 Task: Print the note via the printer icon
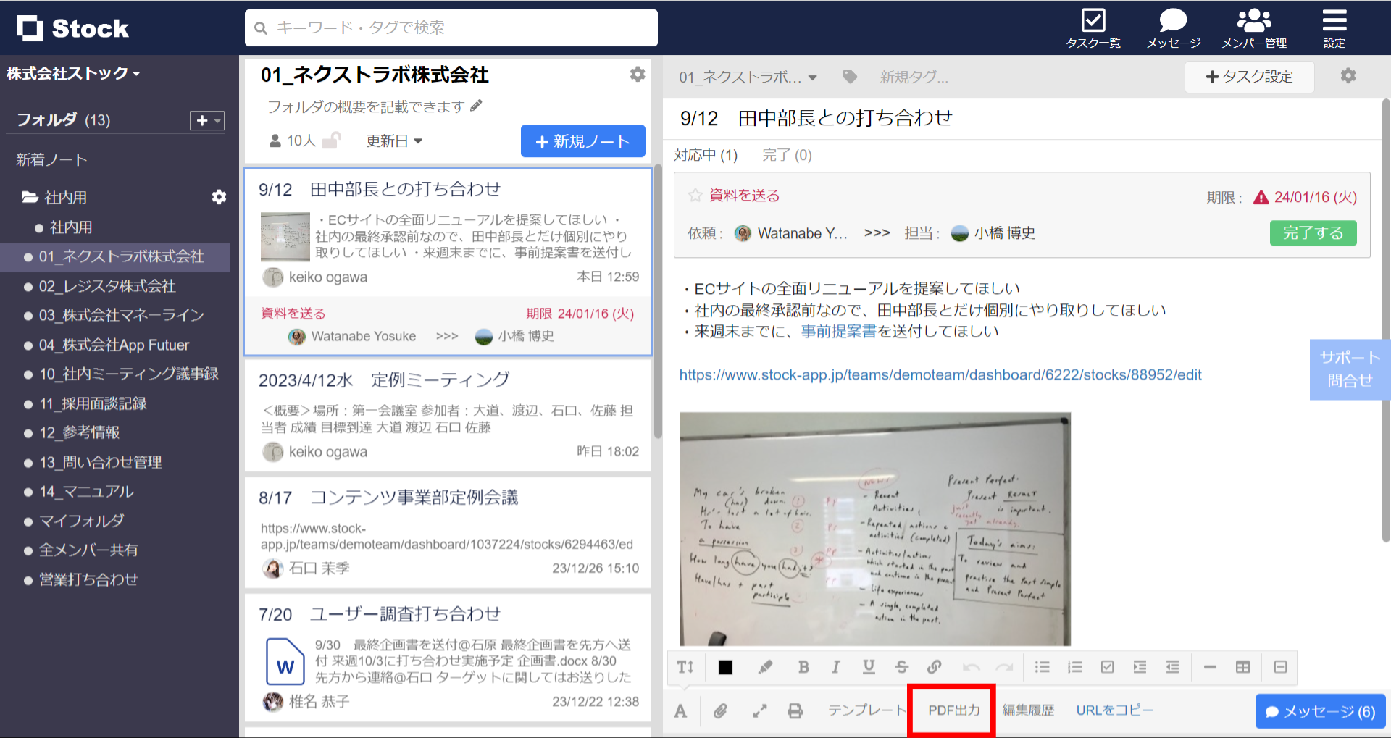795,710
